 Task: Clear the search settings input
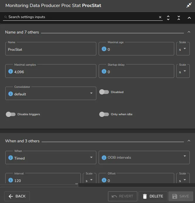[x=160, y=17]
